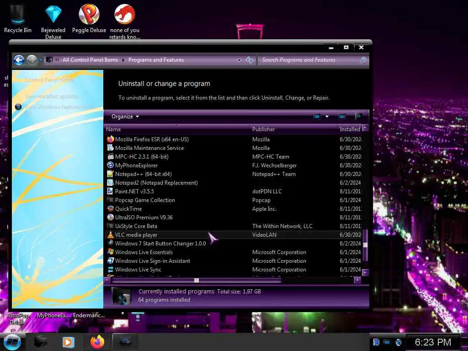Click the VLC cone icon in the list
Viewport: 468px width, 351px height.
(x=111, y=234)
